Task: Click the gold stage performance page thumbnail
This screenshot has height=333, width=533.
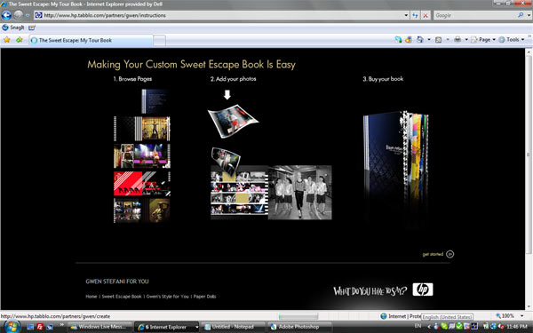Action: (142, 129)
